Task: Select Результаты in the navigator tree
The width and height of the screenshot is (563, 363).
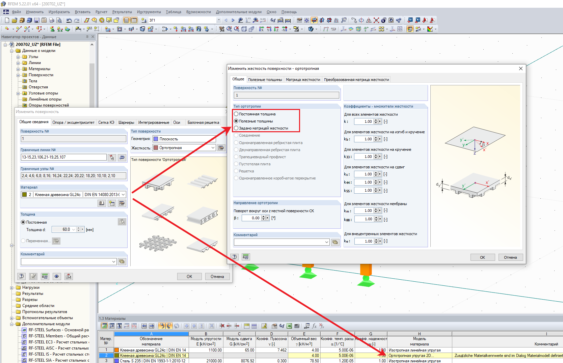Action: [32, 294]
